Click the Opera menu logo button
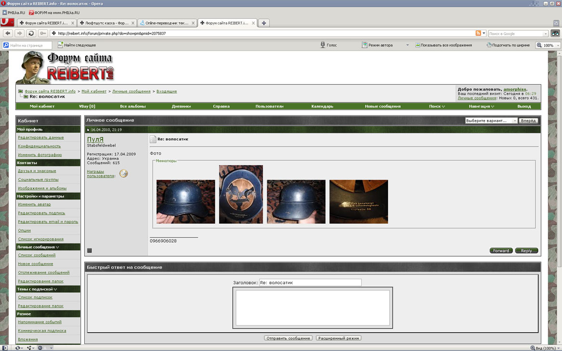562x351 pixels. 7,23
